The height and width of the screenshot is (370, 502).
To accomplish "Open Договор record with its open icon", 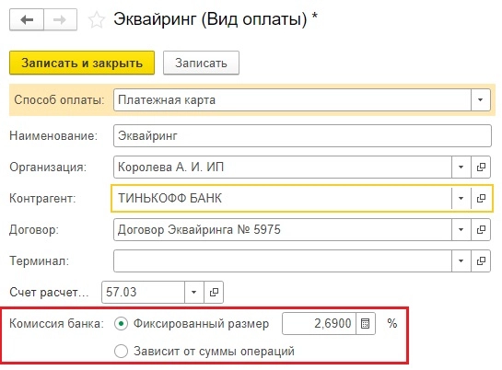I will pos(481,229).
